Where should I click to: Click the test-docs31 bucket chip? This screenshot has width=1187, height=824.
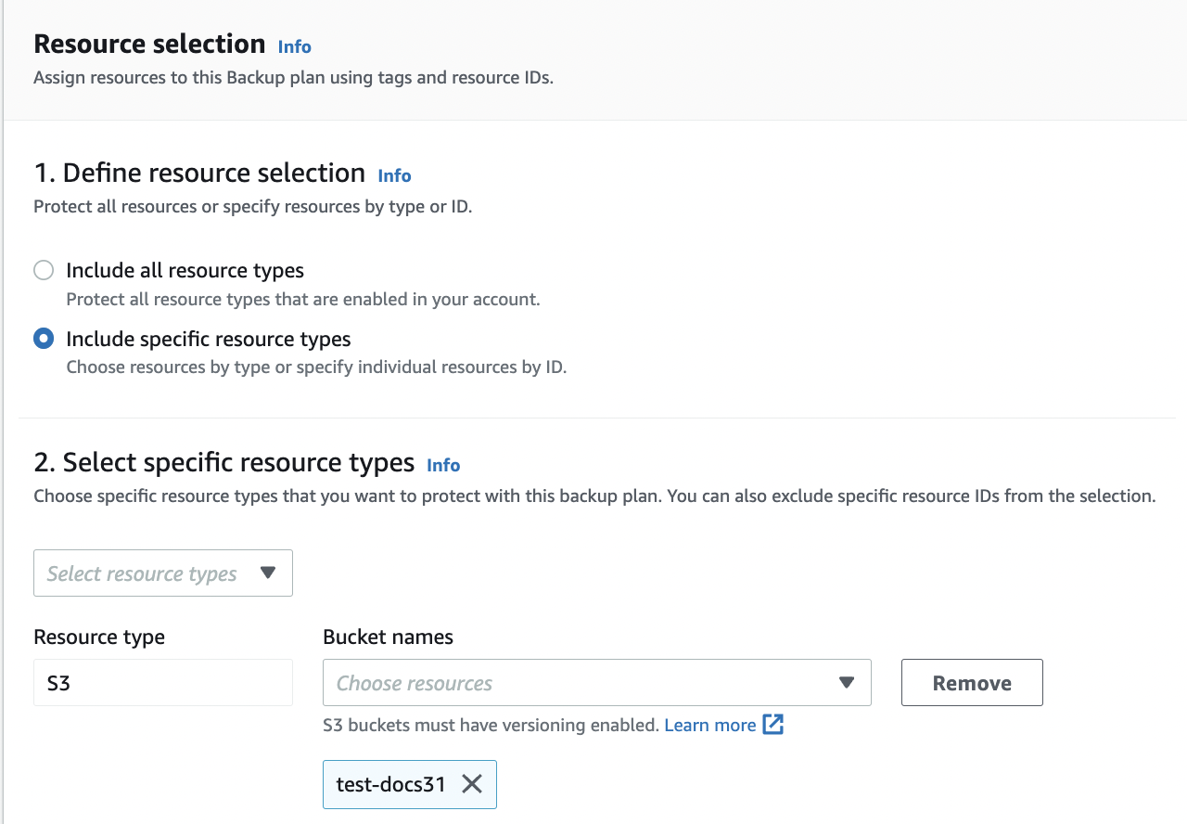point(390,784)
